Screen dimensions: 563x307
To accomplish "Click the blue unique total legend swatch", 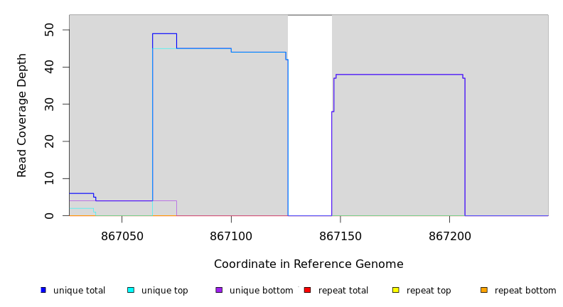I will 43,290.
